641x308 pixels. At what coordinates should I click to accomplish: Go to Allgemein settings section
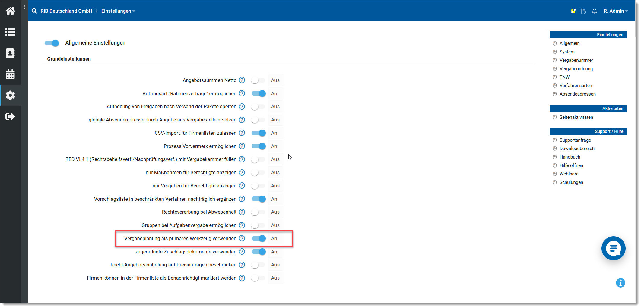(x=569, y=43)
